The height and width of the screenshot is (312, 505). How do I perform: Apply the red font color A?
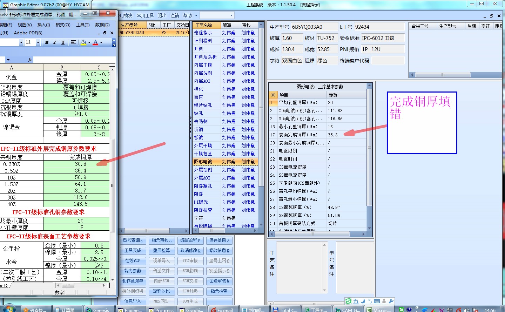[95, 42]
